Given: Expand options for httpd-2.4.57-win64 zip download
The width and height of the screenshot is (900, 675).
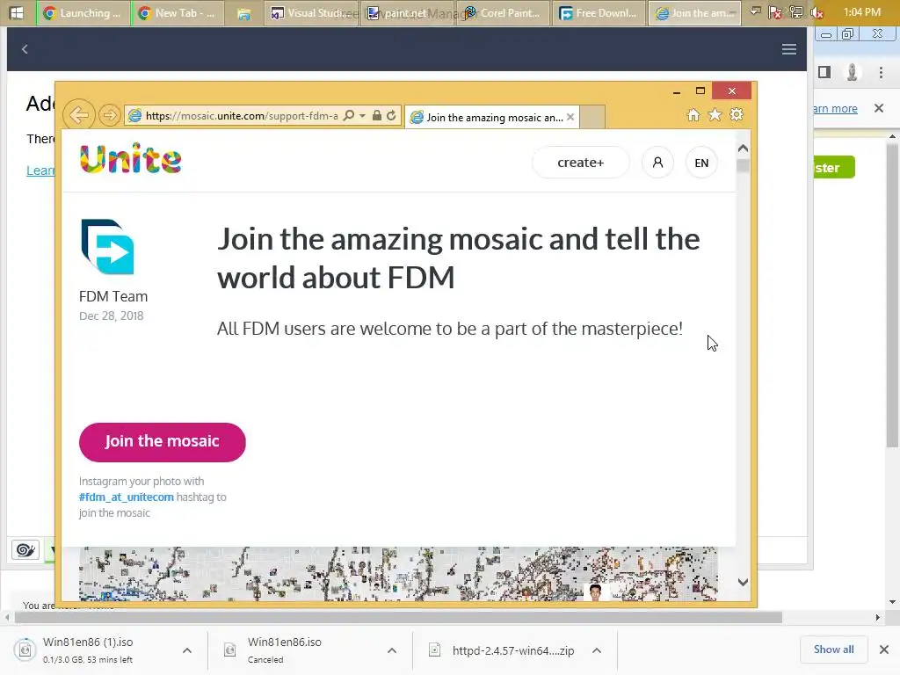Looking at the screenshot, I should (x=597, y=650).
